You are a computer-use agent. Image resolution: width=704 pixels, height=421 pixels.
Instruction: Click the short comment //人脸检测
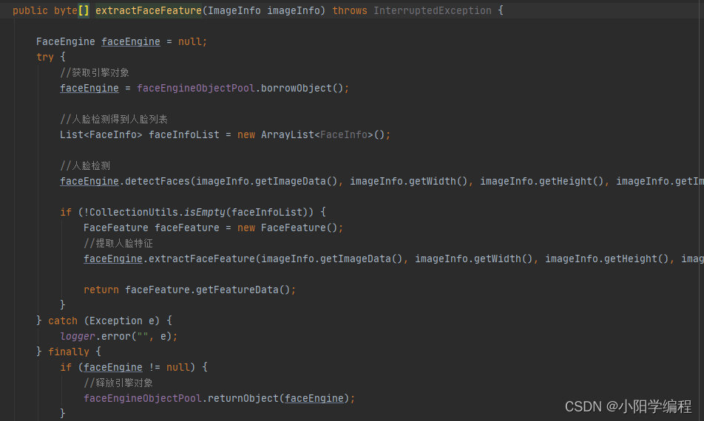pos(85,166)
